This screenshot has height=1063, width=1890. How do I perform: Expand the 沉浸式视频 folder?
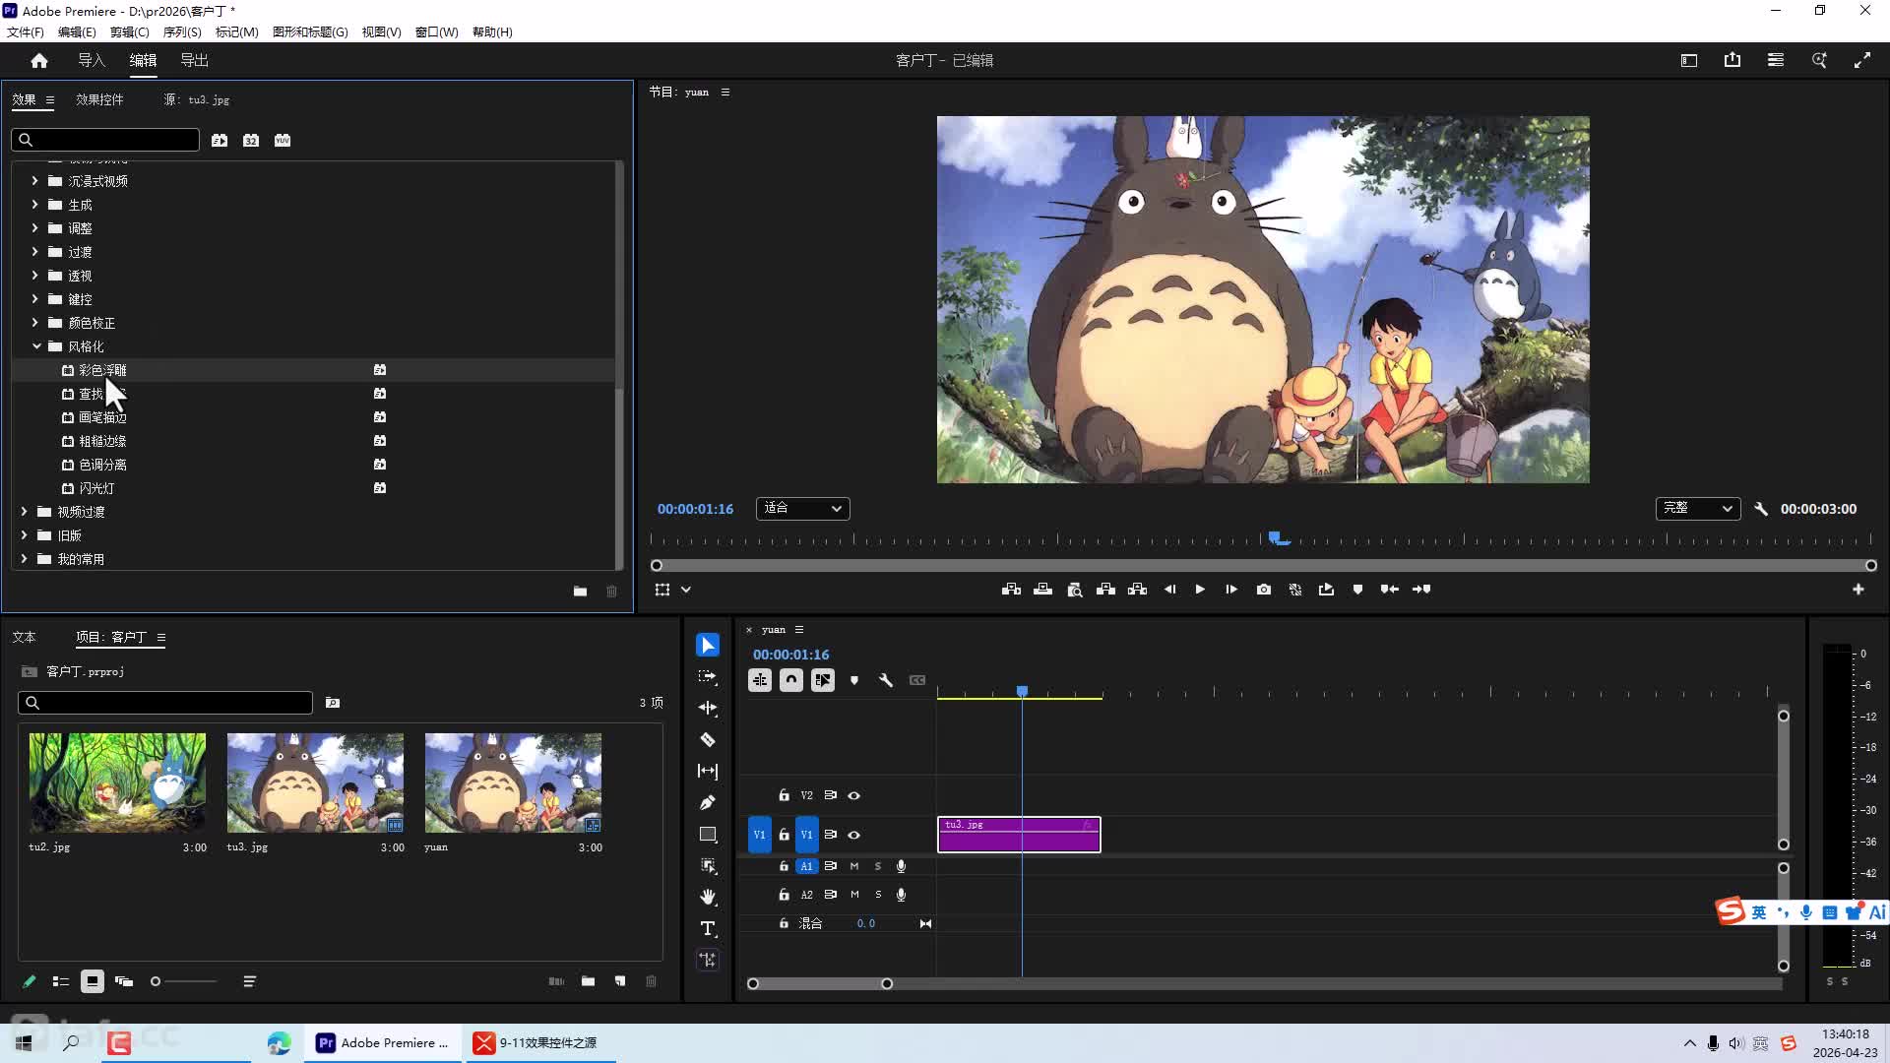35,181
